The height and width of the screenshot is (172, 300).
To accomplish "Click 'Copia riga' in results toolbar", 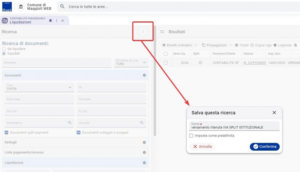I will tap(261, 45).
